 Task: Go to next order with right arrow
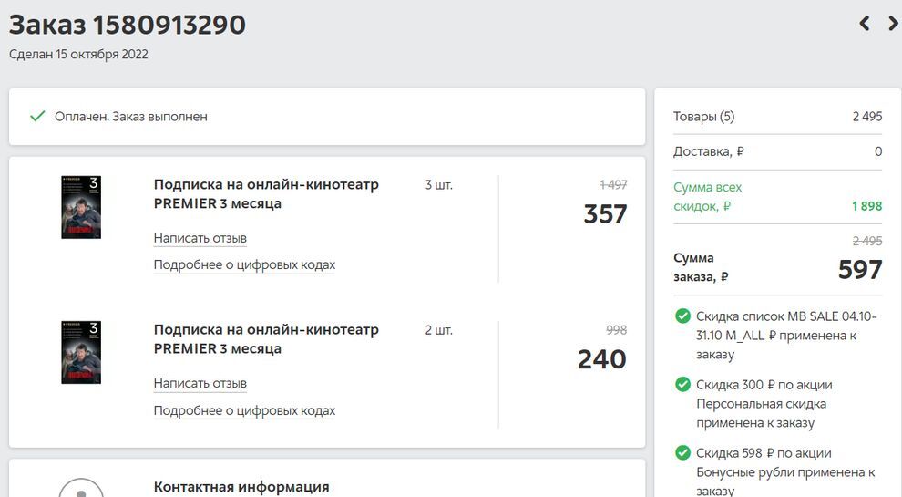(893, 24)
